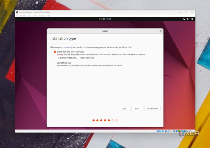Viewport: 210px width, 148px height.
Task: Open the VirtualBox Machine menu
Action: 23,16
